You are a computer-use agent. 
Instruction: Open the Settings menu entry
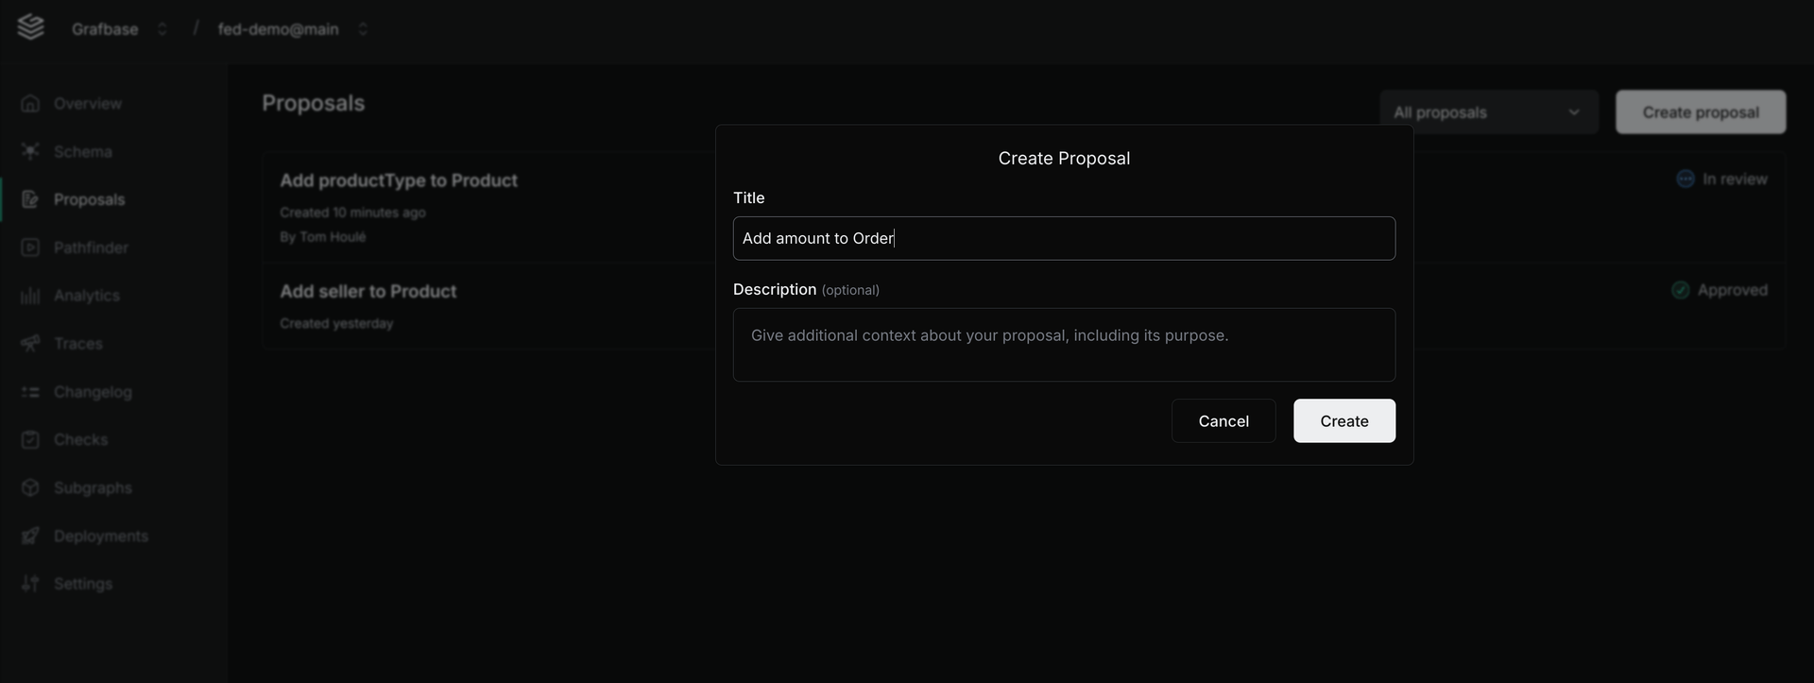pyautogui.click(x=30, y=584)
